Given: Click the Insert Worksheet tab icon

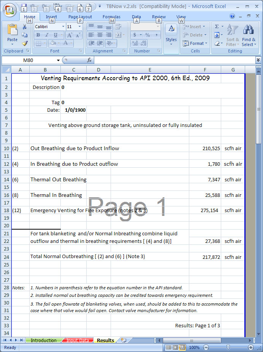Looking at the screenshot, I should [x=124, y=340].
